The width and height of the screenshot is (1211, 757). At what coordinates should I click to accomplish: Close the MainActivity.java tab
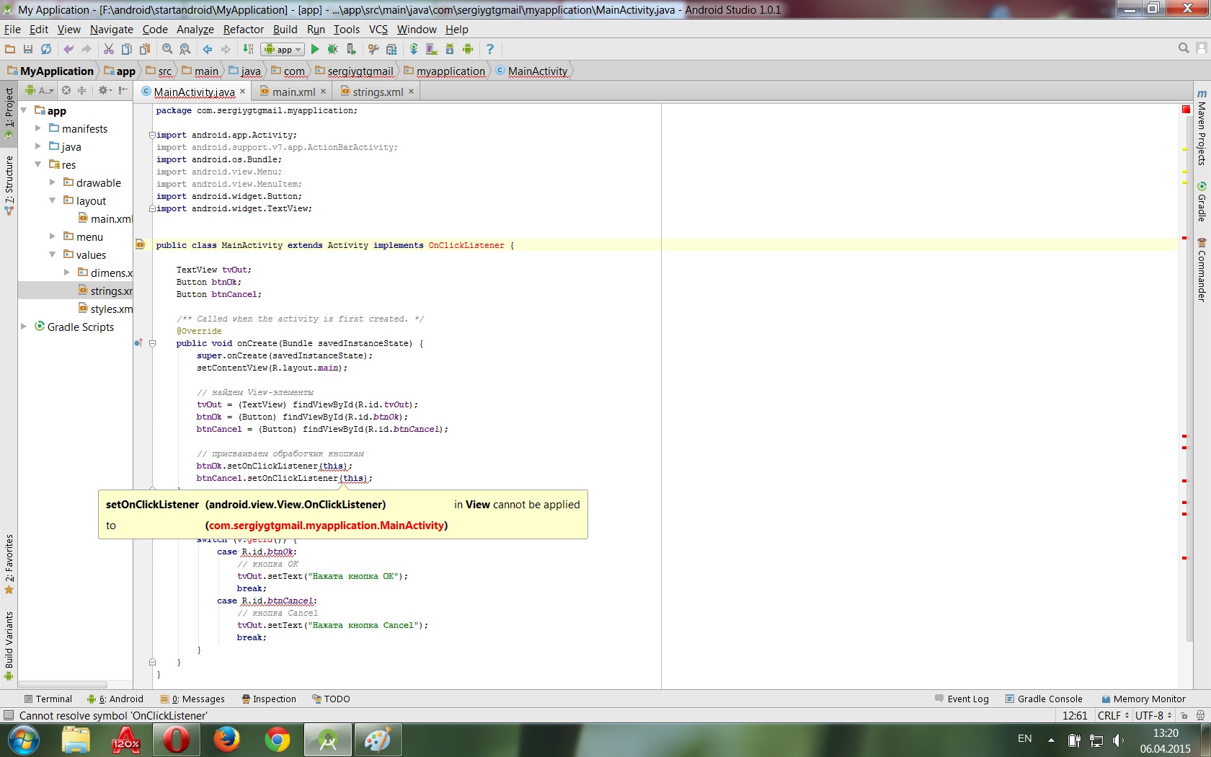[243, 92]
